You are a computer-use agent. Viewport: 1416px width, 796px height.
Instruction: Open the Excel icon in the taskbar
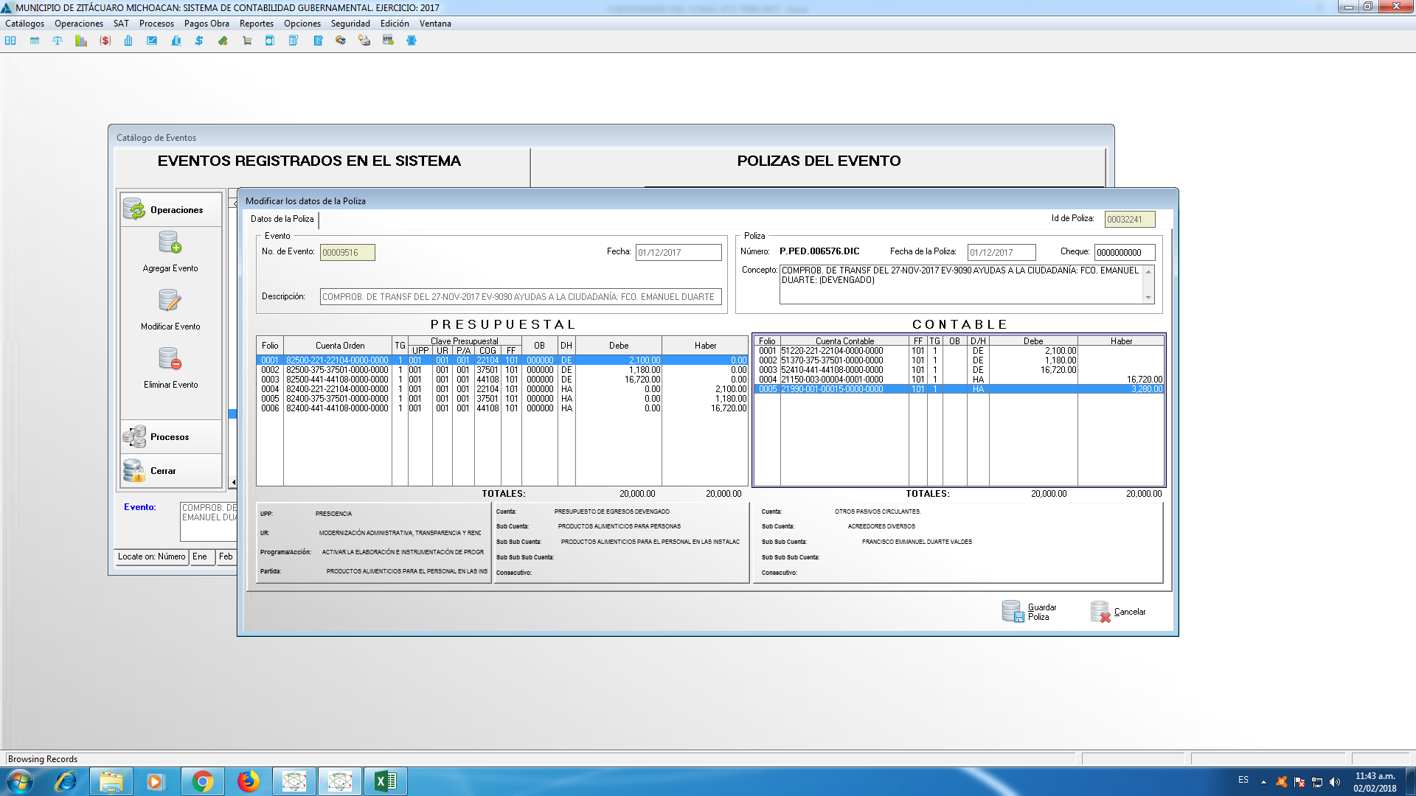click(x=385, y=781)
